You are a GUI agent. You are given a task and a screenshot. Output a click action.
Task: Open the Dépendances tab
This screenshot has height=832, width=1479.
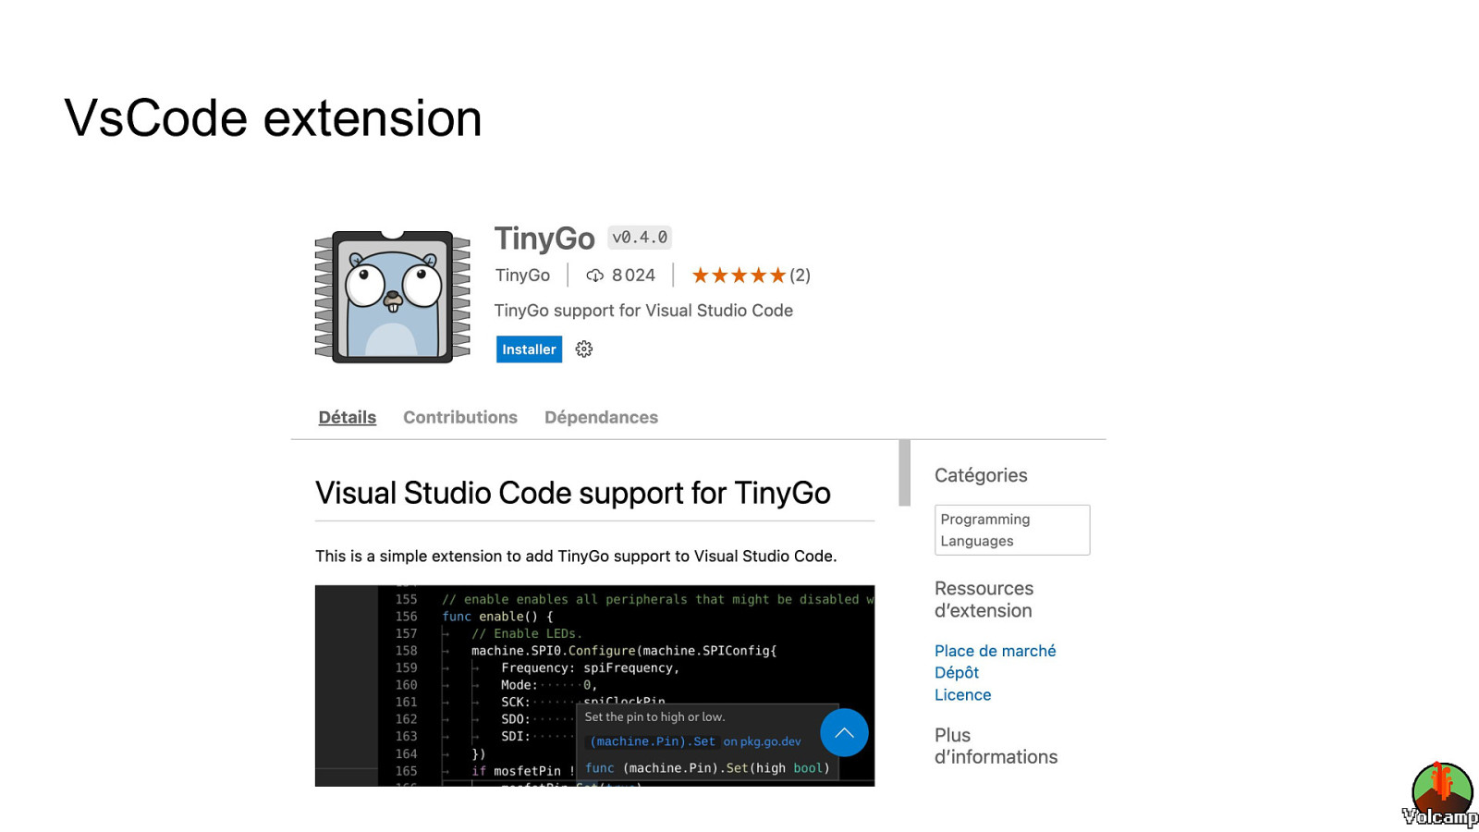click(601, 417)
